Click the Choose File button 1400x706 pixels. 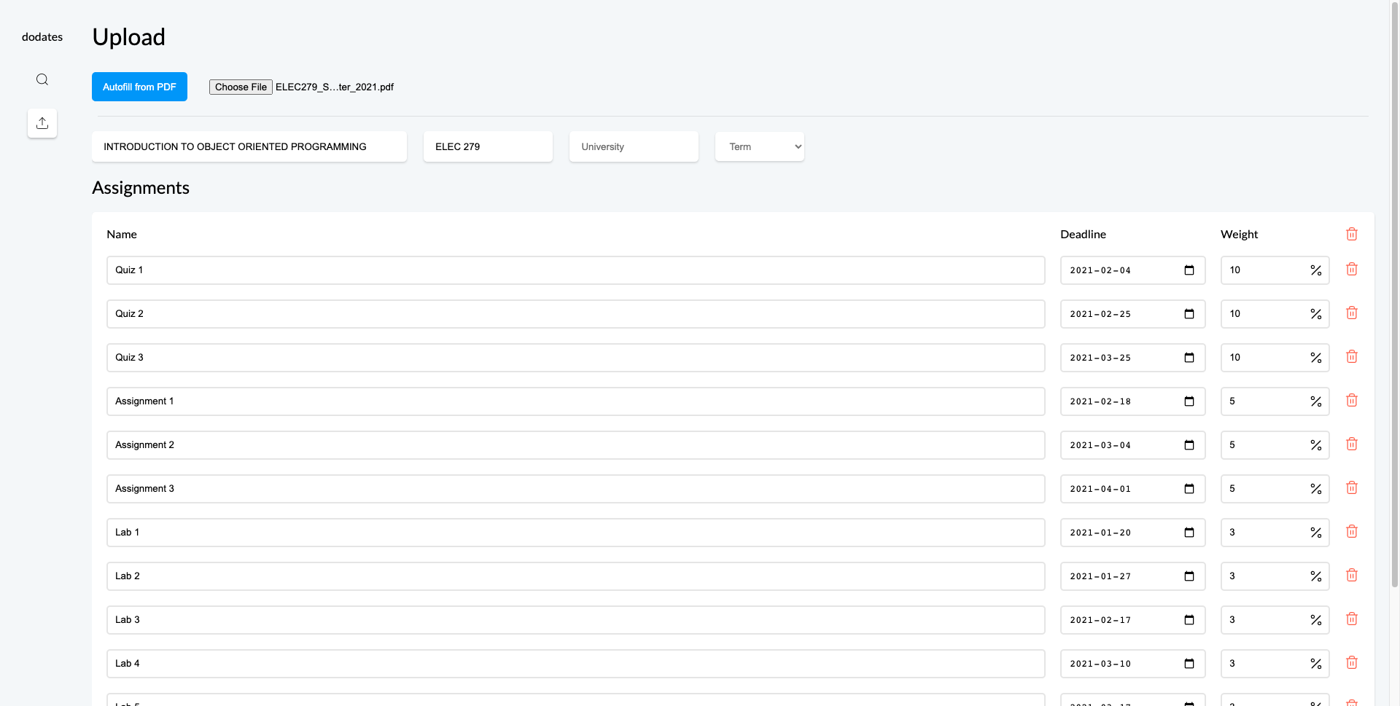[241, 87]
